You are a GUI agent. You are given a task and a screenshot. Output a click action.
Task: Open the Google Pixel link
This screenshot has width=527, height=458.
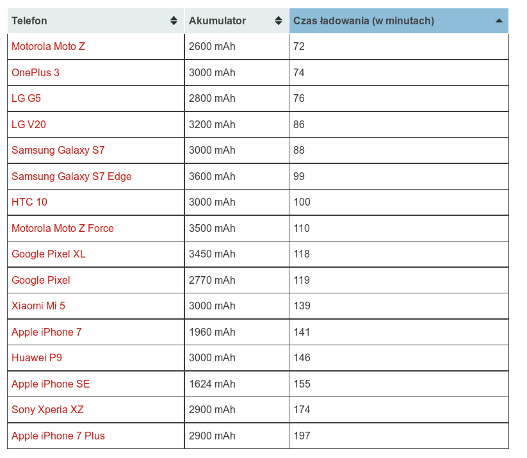point(41,280)
